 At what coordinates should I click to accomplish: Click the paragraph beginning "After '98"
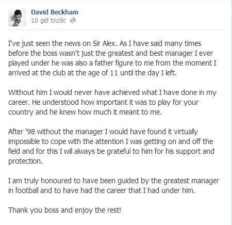point(111,147)
